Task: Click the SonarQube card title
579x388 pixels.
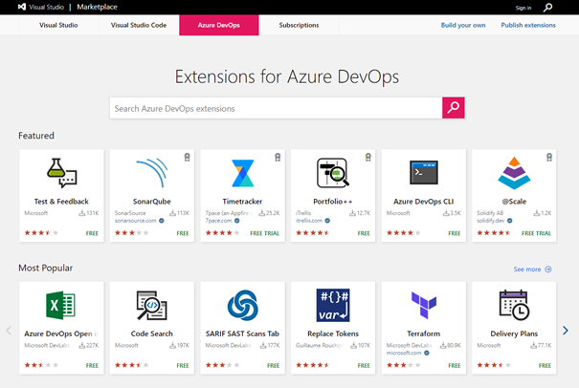Action: tap(152, 202)
